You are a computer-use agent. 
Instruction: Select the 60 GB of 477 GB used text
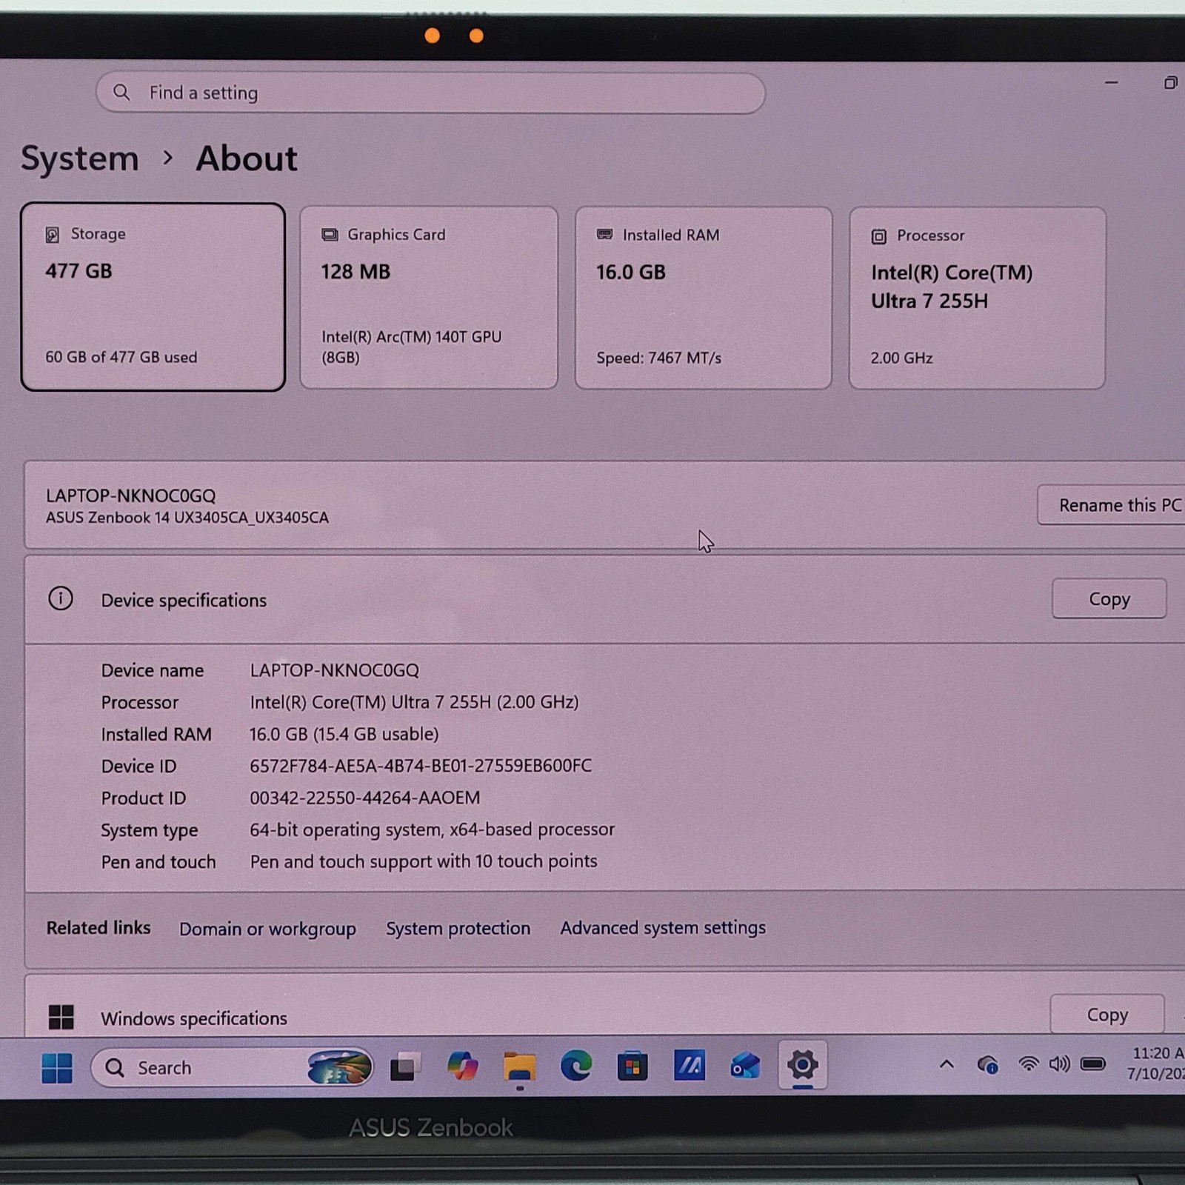[121, 357]
